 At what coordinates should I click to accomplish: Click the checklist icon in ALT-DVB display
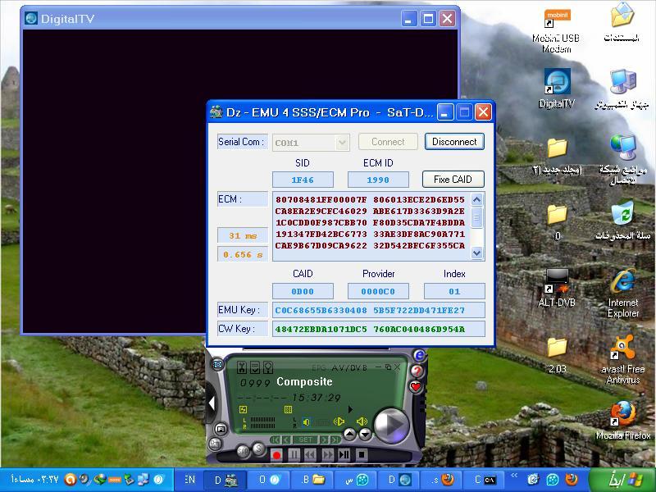254,367
